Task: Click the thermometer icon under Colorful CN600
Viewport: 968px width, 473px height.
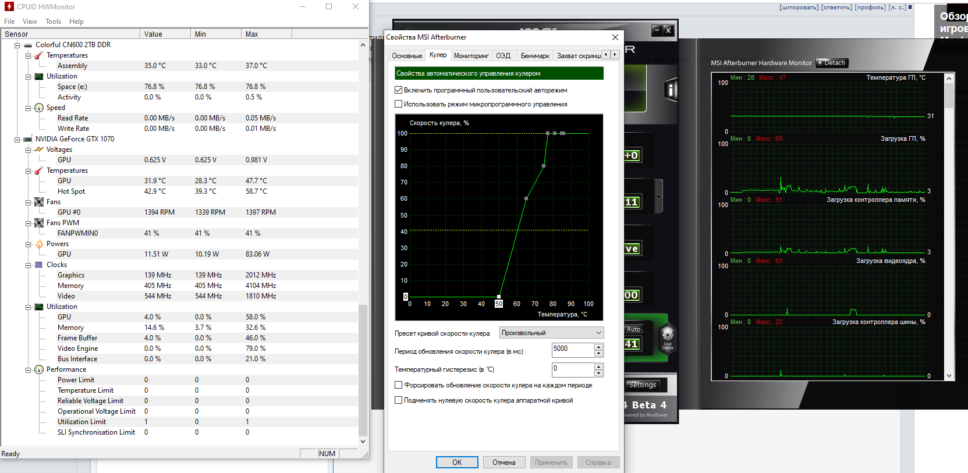Action: click(x=39, y=55)
